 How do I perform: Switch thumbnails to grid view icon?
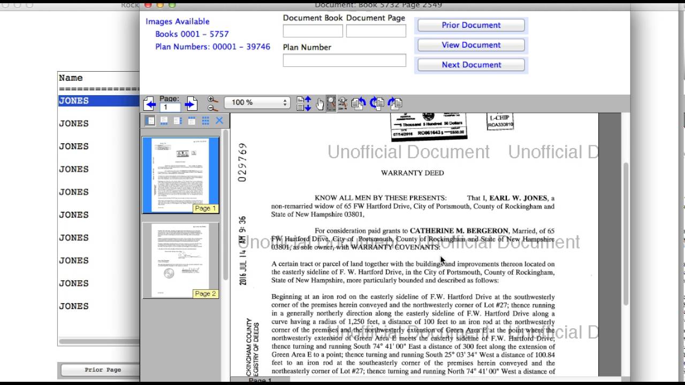tap(205, 121)
